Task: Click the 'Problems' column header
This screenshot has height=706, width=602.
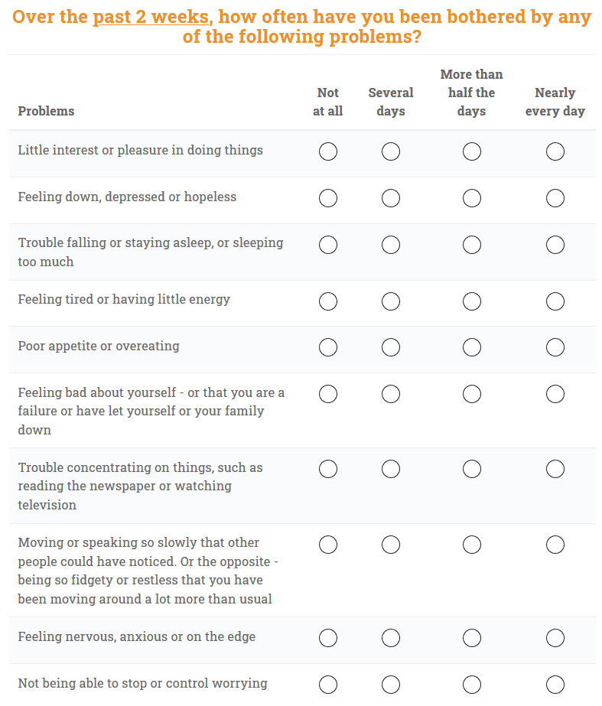Action: (x=46, y=111)
